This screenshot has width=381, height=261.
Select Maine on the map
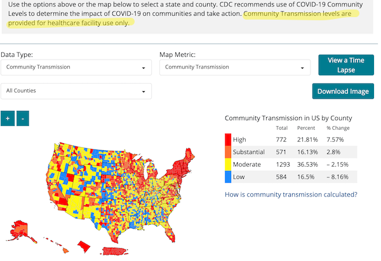click(189, 156)
